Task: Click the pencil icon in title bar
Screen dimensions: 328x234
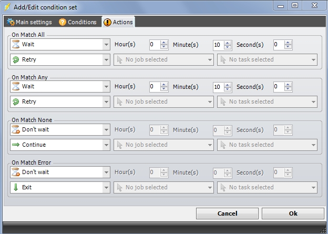Action: (x=7, y=6)
